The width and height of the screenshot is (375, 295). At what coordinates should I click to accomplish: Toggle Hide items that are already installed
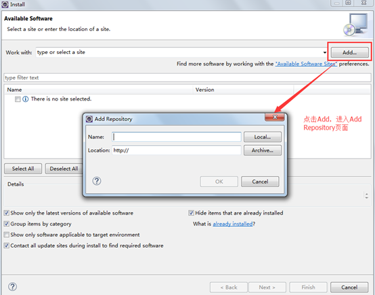[191, 213]
